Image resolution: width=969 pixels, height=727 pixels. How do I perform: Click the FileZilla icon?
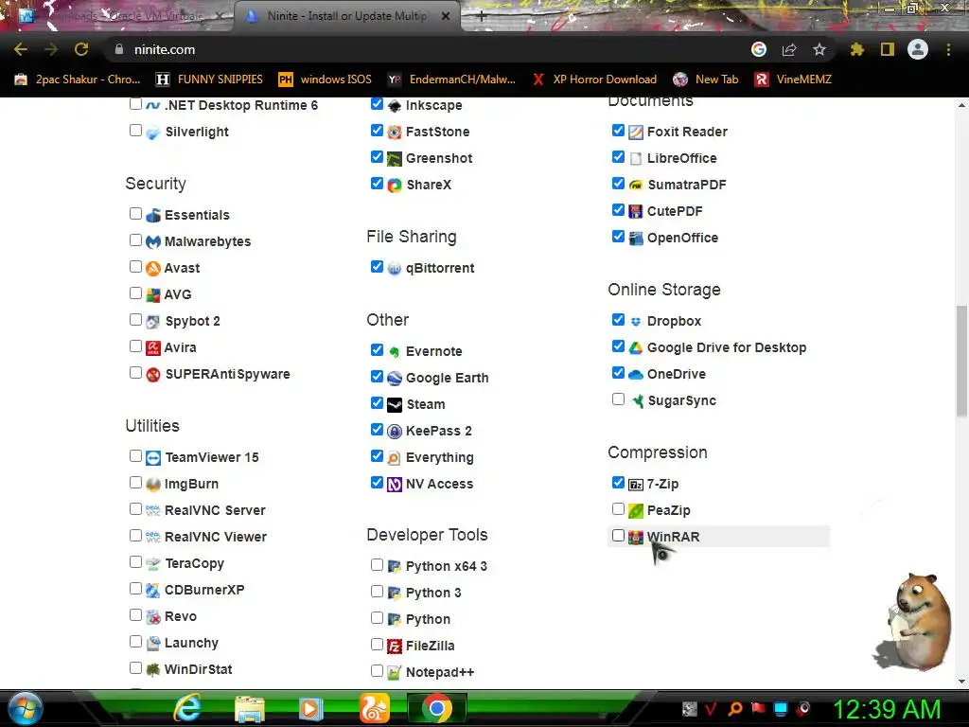395,647
